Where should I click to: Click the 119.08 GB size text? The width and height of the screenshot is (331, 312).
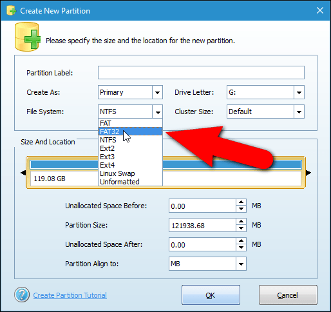click(x=50, y=179)
